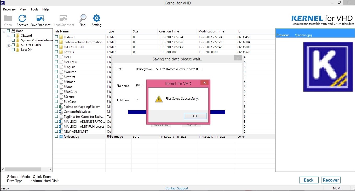Viewport: 357px width, 191px height.
Task: Select the JPEG icon beside favicon.jpg
Action: [x=61, y=136]
